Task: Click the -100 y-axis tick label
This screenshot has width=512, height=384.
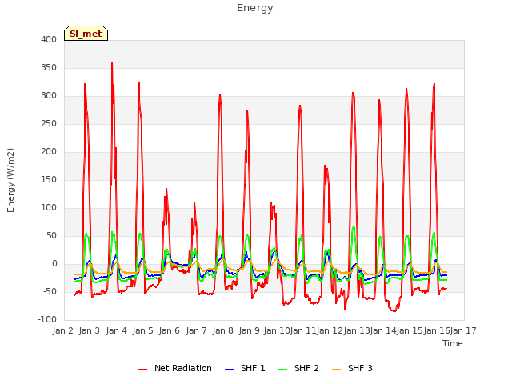Action: coord(47,320)
